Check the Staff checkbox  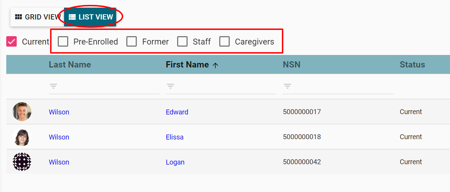click(x=182, y=42)
